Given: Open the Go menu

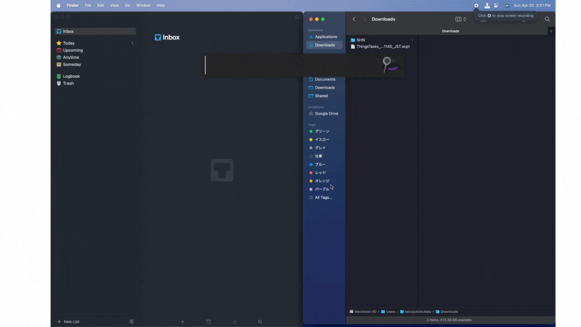Looking at the screenshot, I should point(128,6).
